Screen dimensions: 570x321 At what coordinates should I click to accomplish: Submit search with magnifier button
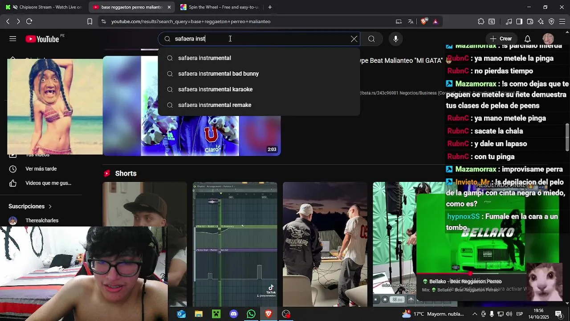point(371,39)
